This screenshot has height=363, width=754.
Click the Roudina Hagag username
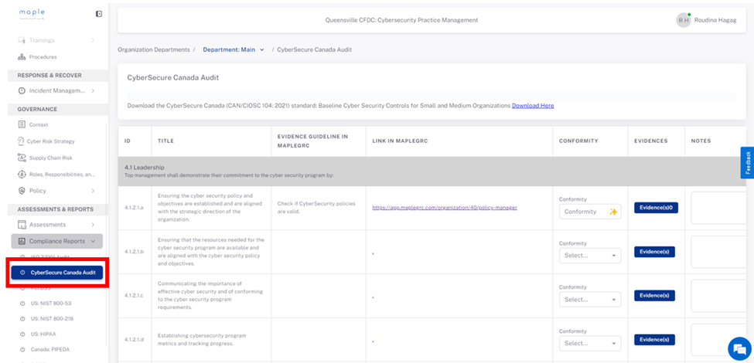tap(715, 20)
